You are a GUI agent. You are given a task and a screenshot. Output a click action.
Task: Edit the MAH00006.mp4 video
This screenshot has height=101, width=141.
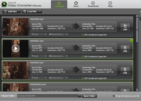(125, 27)
